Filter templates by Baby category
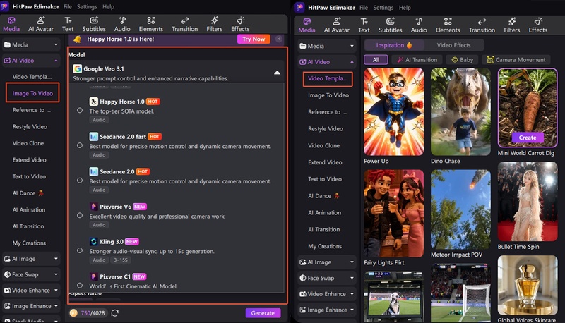This screenshot has height=323, width=565. pyautogui.click(x=463, y=60)
